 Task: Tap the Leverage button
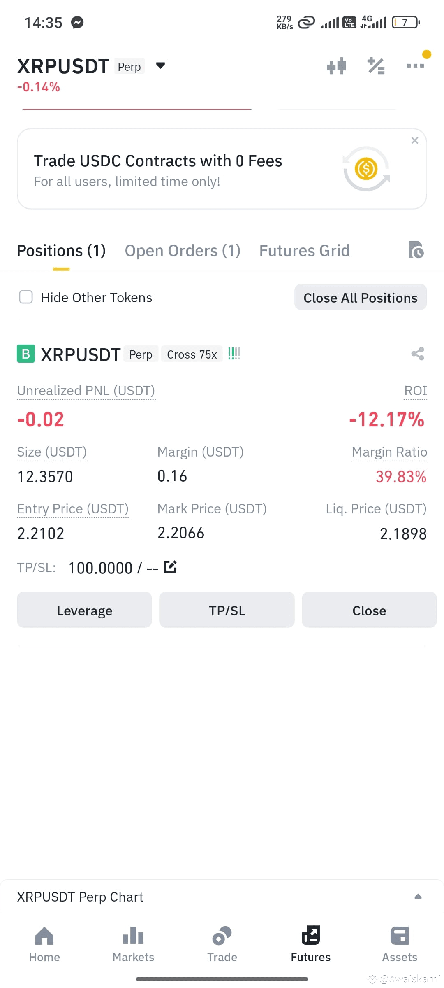pyautogui.click(x=84, y=610)
